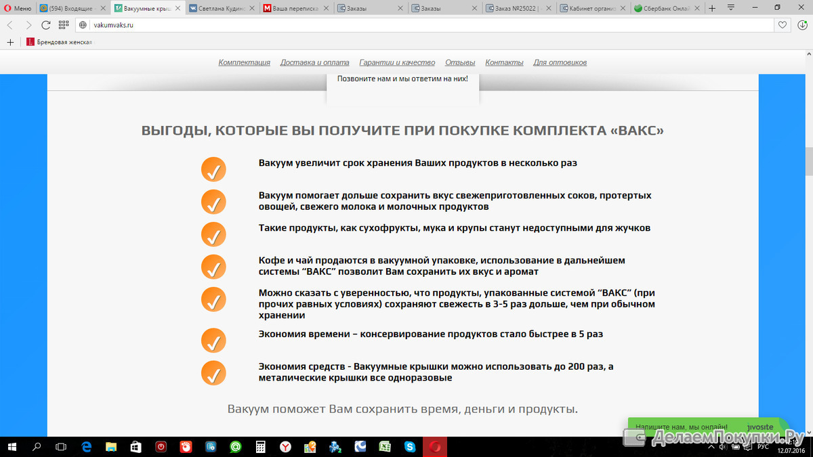Close the Светлана Кудинс tab
813x457 pixels.
251,9
